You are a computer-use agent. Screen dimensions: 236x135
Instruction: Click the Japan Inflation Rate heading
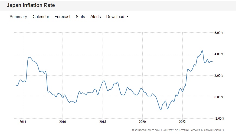pyautogui.click(x=31, y=5)
